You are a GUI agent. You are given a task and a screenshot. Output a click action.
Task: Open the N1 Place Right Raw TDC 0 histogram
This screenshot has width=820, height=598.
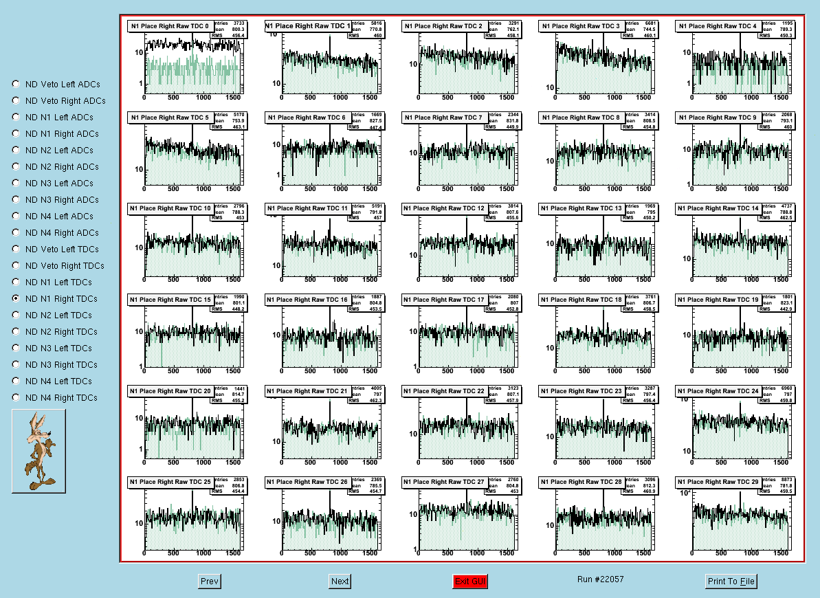click(187, 59)
